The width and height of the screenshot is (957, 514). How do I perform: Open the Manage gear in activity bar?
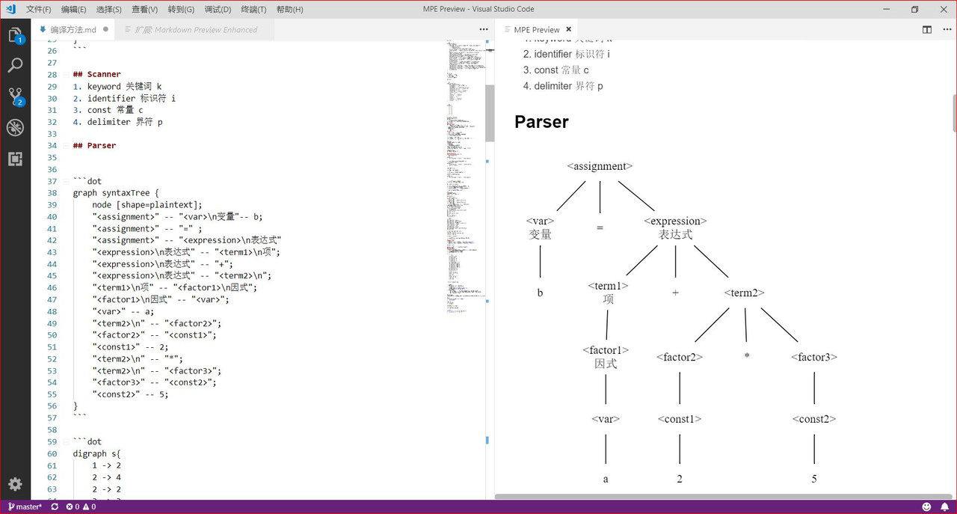(x=15, y=484)
